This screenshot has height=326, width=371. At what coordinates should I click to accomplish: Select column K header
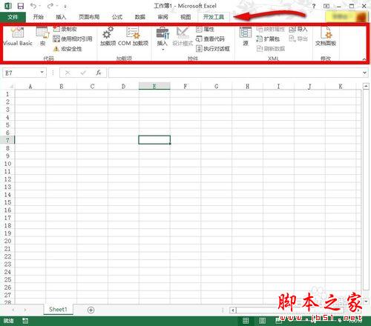[341, 86]
